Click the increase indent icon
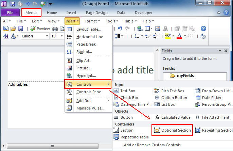The width and height of the screenshot is (233, 151). click(156, 36)
